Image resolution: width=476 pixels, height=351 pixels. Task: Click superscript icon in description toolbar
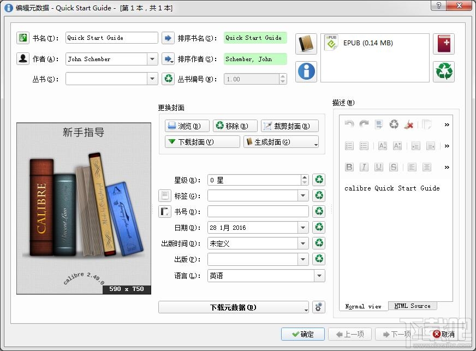[382, 146]
